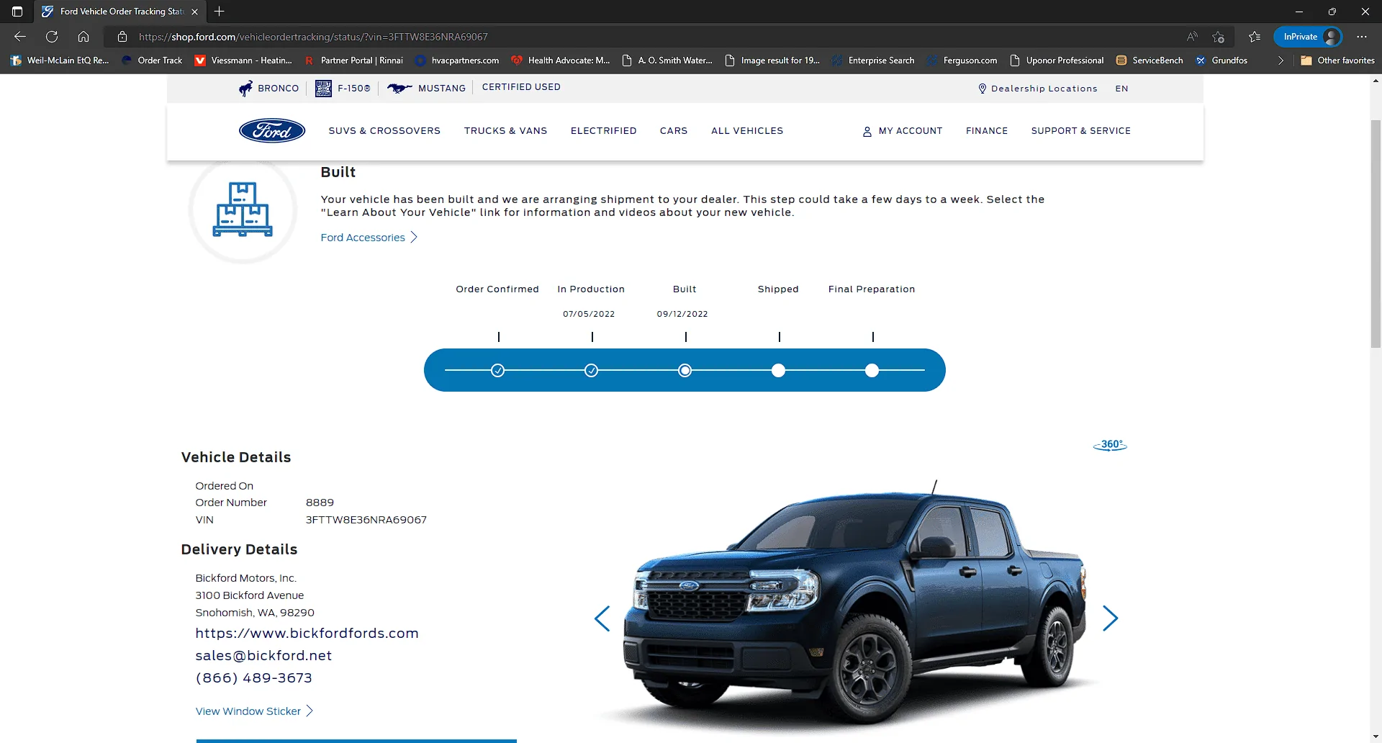Open ServiceBench bookmark
The image size is (1382, 743).
click(x=1150, y=60)
